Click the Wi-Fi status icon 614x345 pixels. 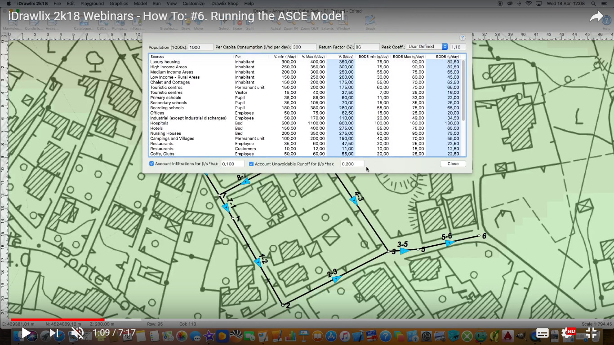point(529,4)
